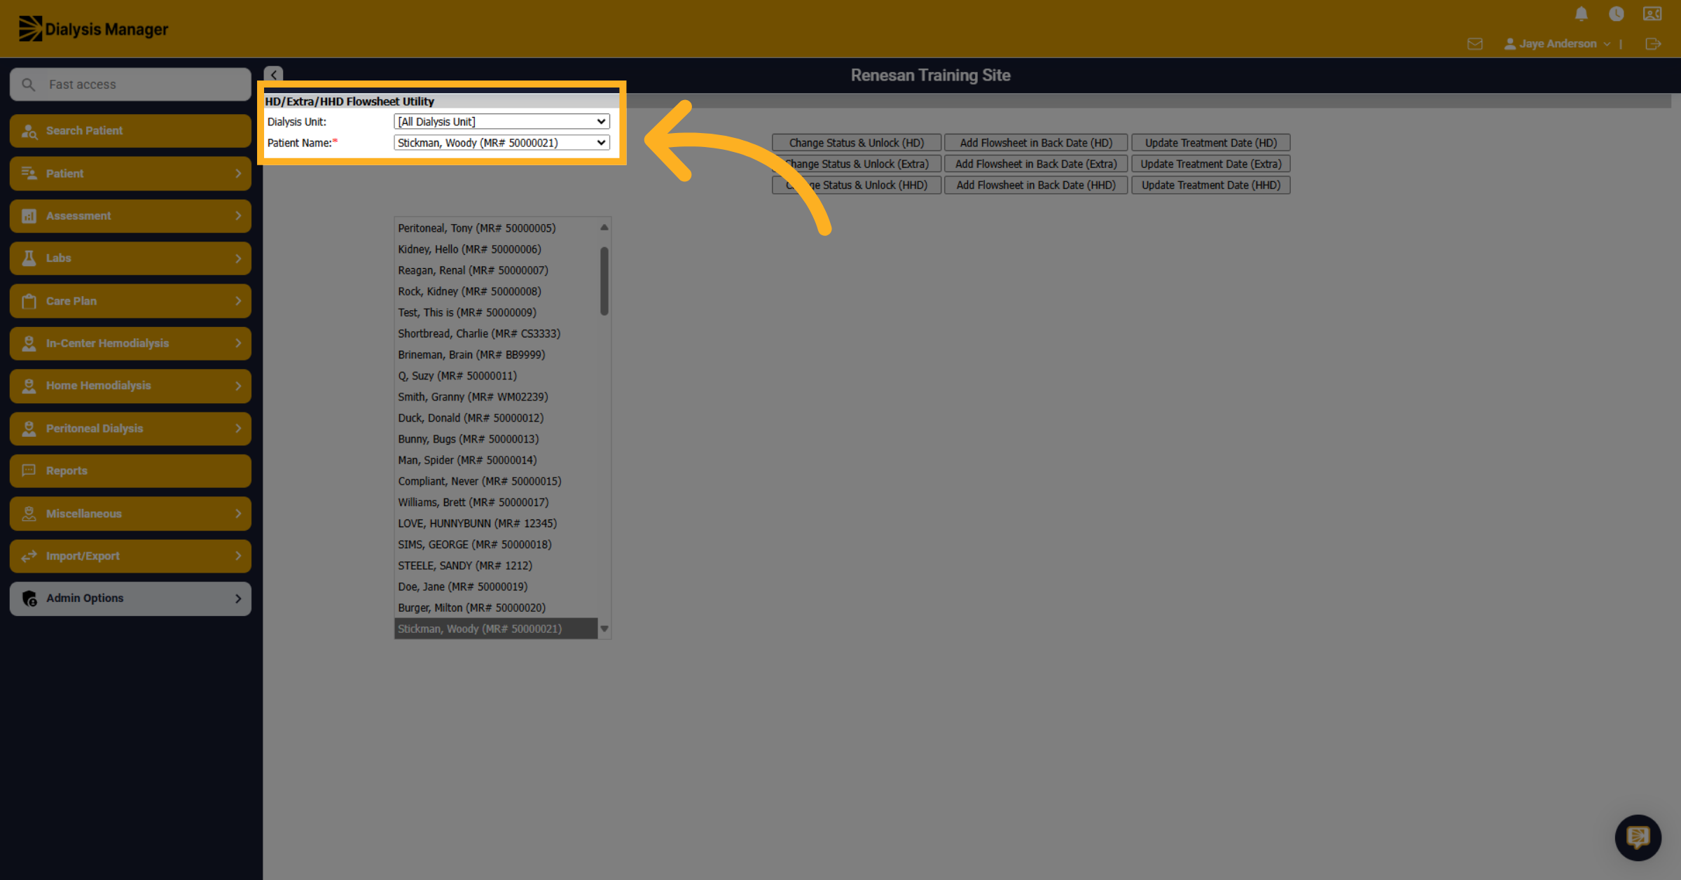Click the logout icon in header
The height and width of the screenshot is (880, 1681).
(x=1653, y=44)
